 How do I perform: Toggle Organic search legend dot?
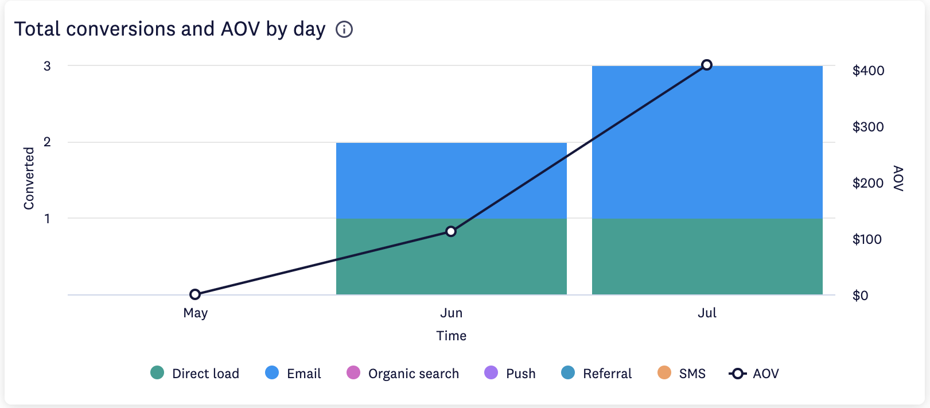tap(353, 373)
